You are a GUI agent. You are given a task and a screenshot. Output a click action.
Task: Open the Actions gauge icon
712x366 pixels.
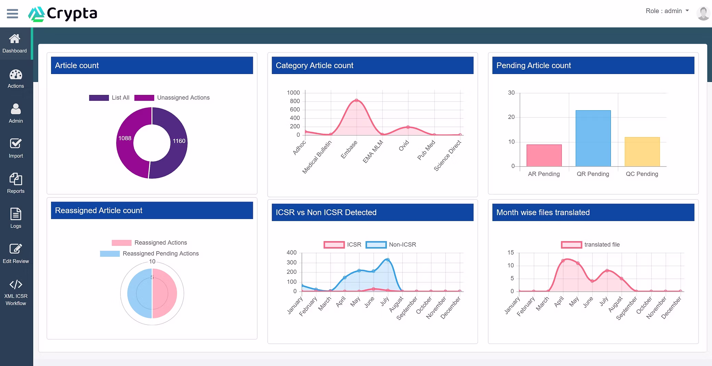click(x=16, y=75)
